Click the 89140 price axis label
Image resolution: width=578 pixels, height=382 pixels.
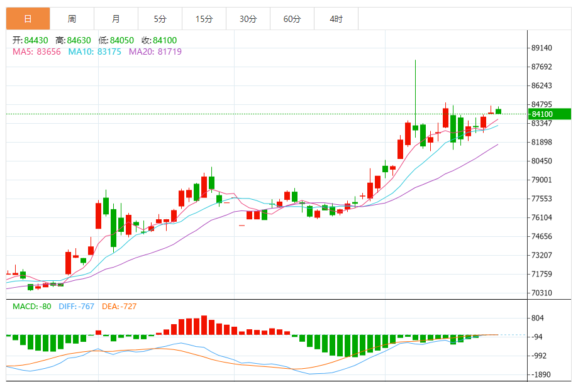pyautogui.click(x=542, y=48)
